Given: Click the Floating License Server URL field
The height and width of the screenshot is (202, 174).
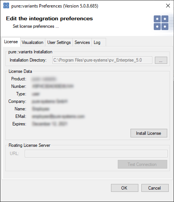Looking at the screenshot, I should [x=96, y=154].
